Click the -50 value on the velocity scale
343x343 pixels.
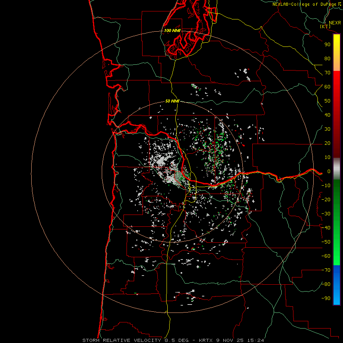click(326, 242)
